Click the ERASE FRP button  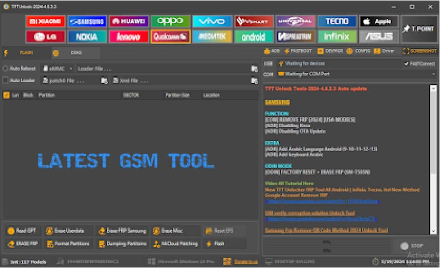(23, 243)
